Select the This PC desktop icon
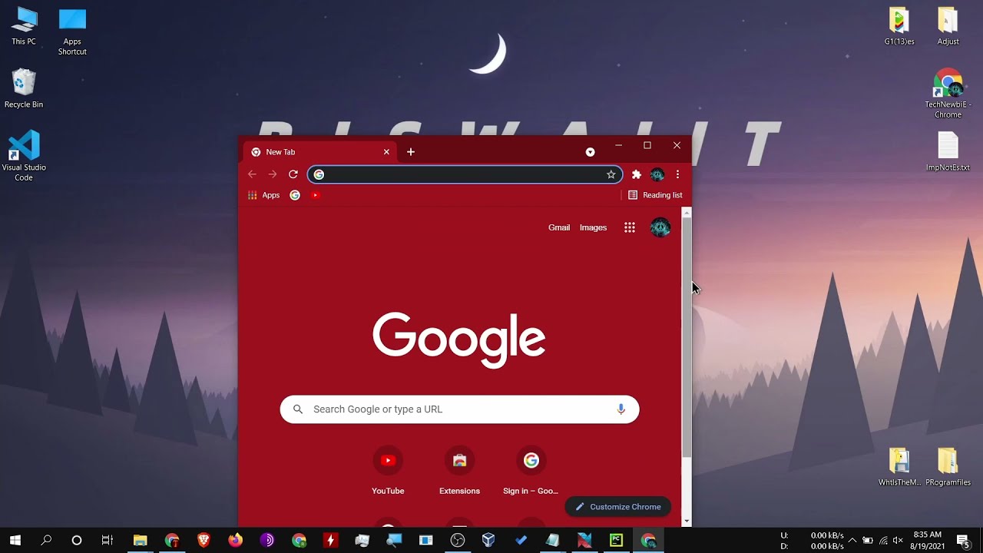This screenshot has width=983, height=553. click(24, 26)
